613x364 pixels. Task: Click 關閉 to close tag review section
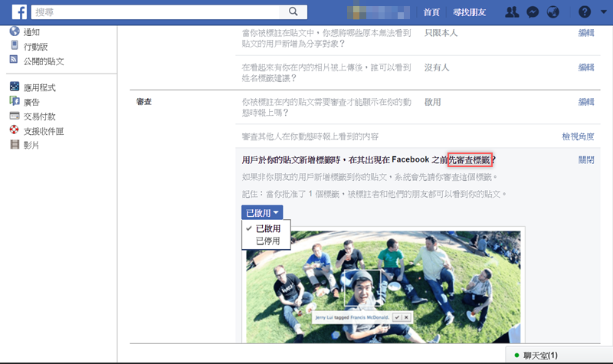[586, 160]
